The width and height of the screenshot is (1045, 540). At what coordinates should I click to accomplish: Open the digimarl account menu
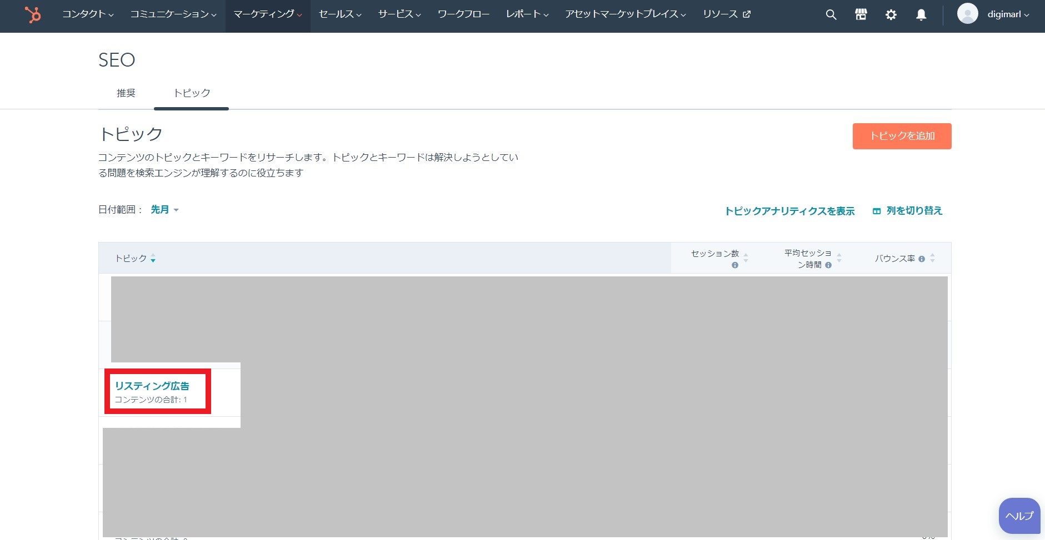click(x=1008, y=14)
